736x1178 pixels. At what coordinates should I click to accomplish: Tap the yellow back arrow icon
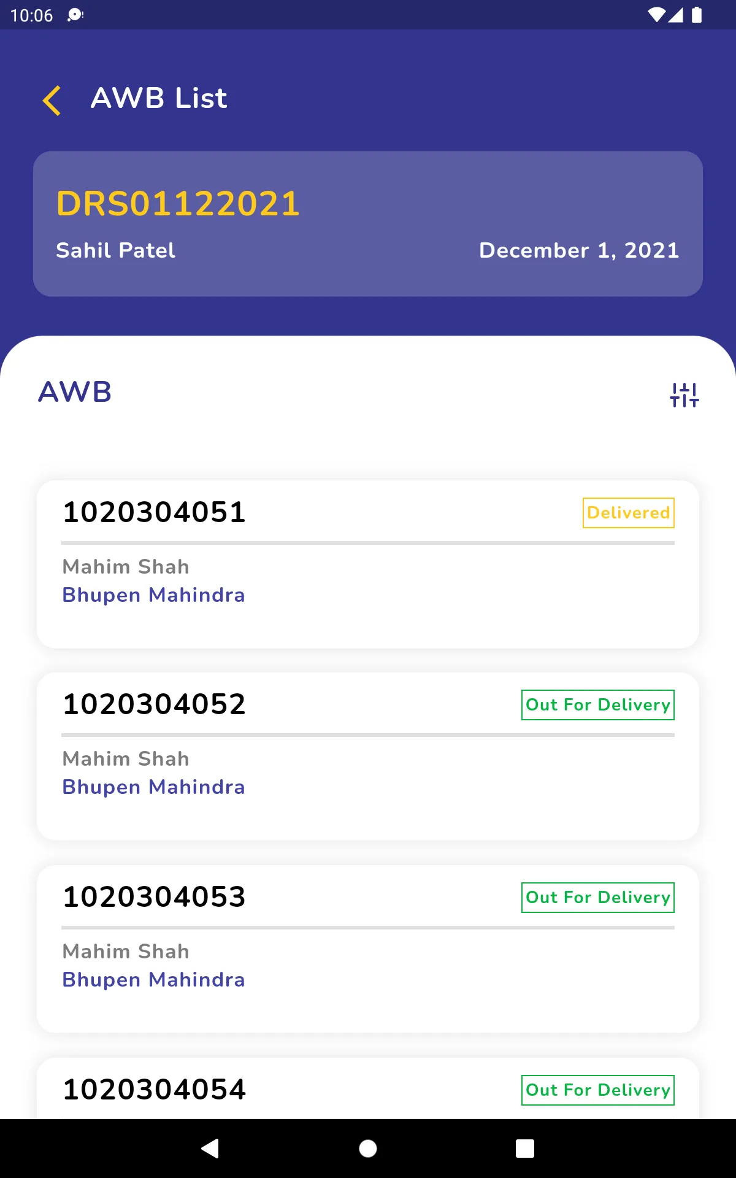point(52,100)
